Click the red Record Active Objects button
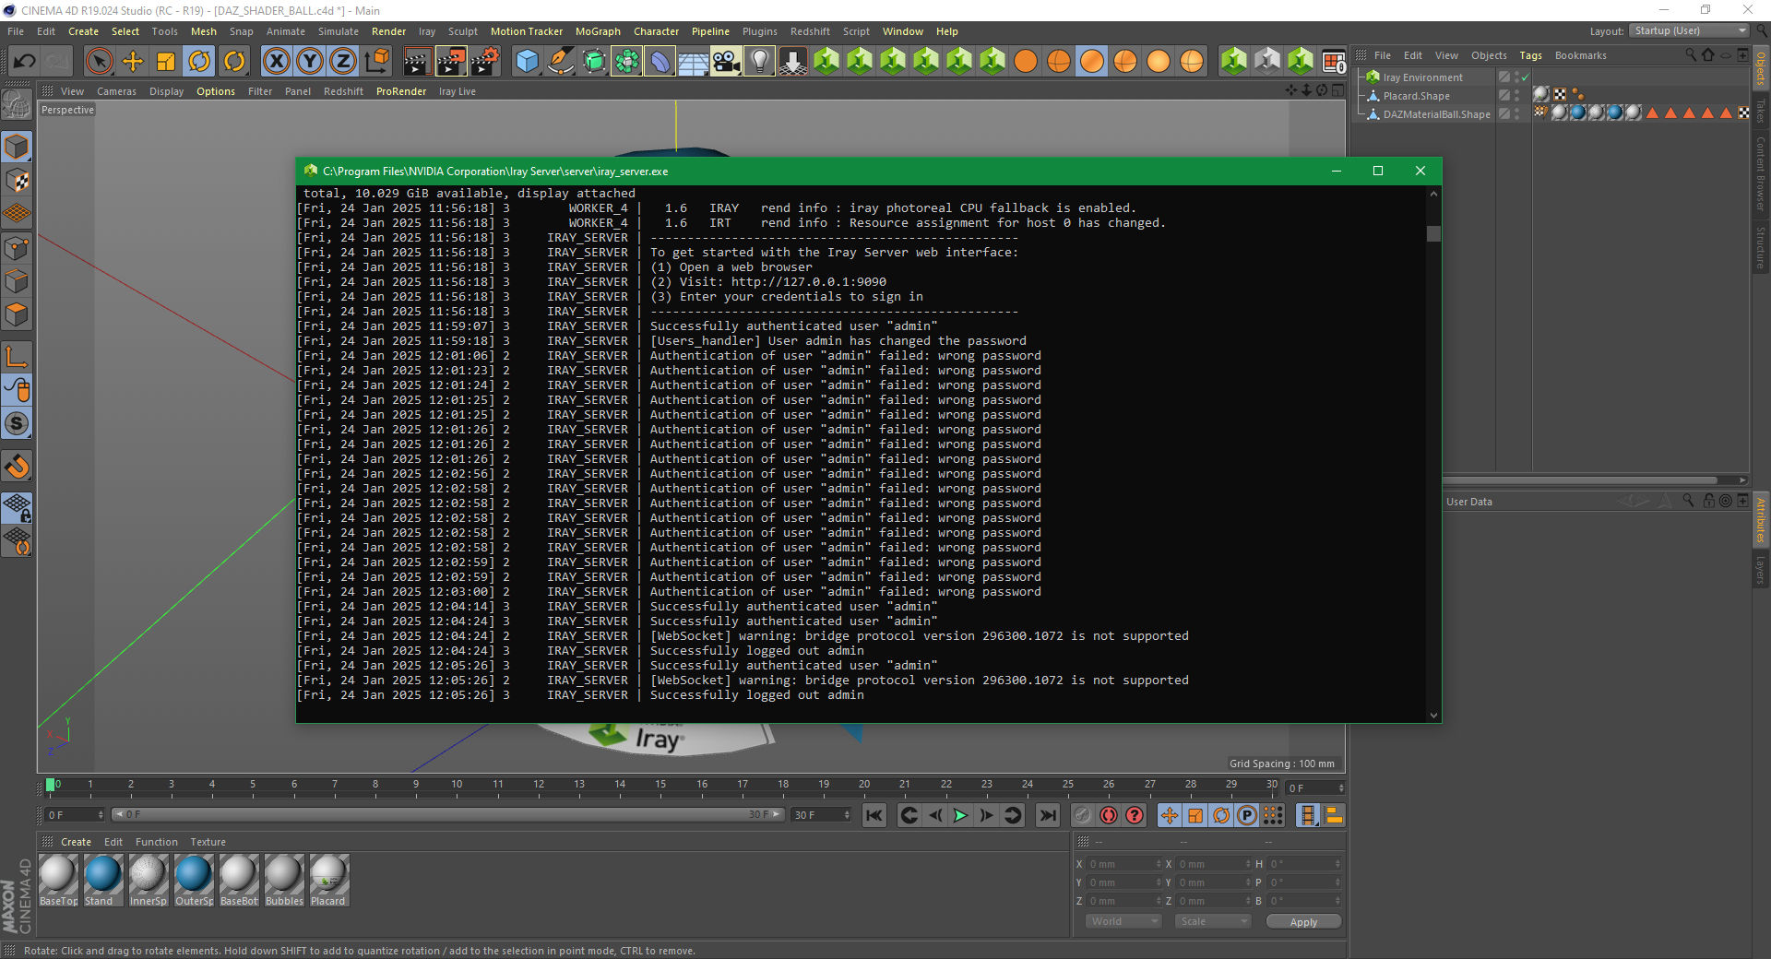Screen dimensions: 1771x959 (x=1109, y=815)
